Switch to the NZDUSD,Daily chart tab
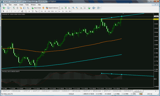The image size is (160, 96). (16, 91)
